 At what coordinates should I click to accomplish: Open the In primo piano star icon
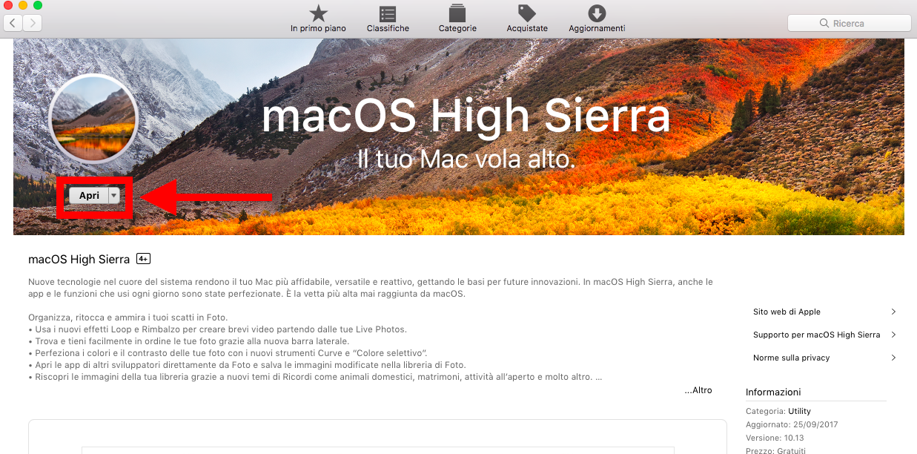pyautogui.click(x=318, y=13)
